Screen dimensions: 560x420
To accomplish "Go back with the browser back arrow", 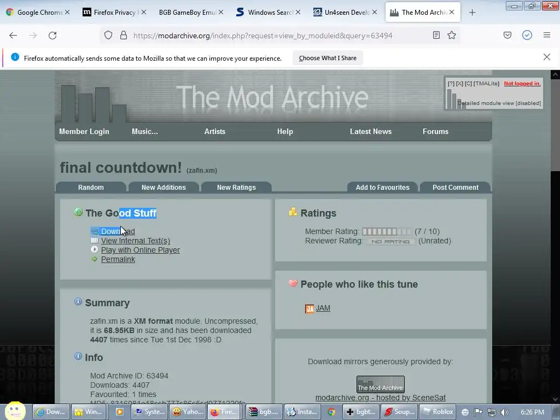I will [x=13, y=36].
